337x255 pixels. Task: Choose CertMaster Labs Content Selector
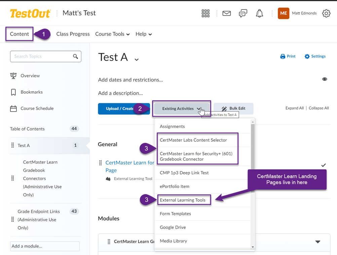pos(193,140)
